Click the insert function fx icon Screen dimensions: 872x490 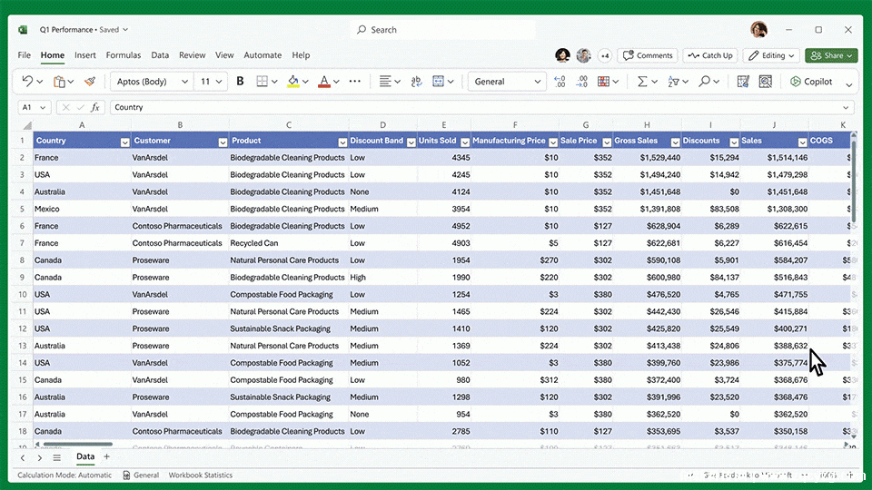95,107
